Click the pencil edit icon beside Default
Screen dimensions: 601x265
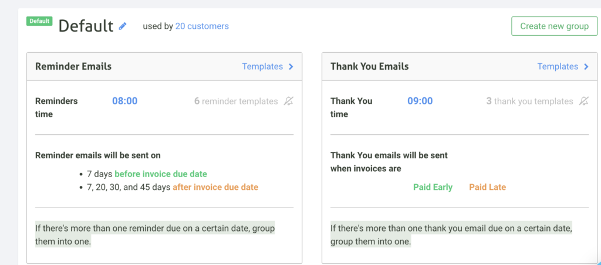pos(123,26)
